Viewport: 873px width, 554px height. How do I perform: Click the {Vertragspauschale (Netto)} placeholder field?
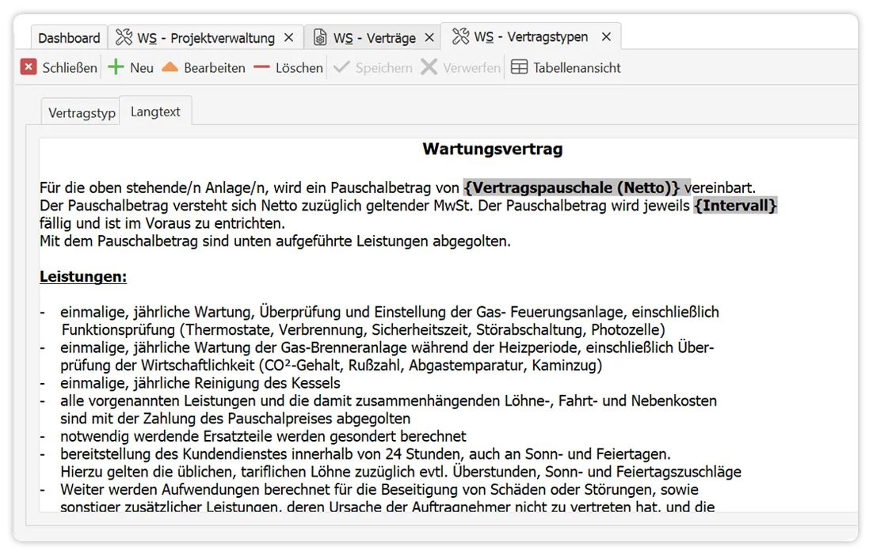click(572, 188)
